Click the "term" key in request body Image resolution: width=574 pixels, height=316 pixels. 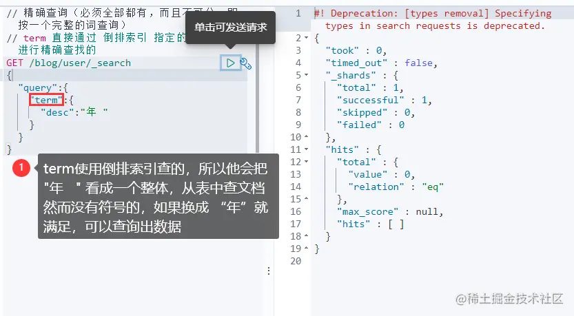pyautogui.click(x=46, y=100)
